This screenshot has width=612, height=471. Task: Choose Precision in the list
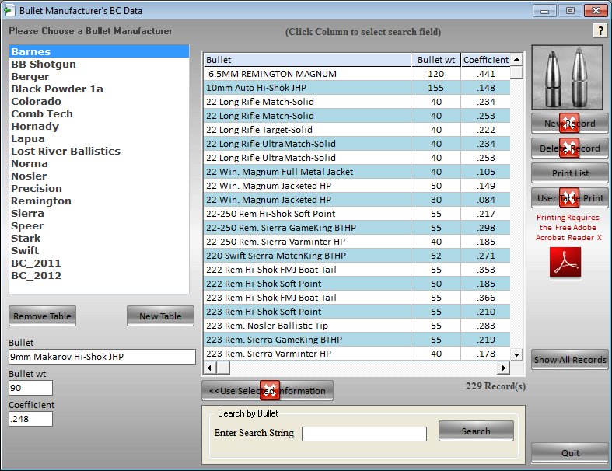[99, 189]
